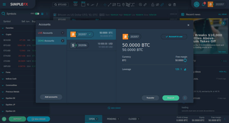
Task: Close the Accounts dialog
Action: [188, 25]
